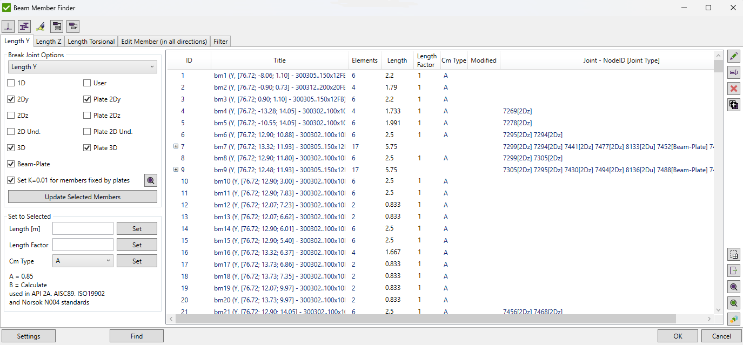Screen dimensions: 743x345
Task: Enable the 1D break joint checkbox
Action: 10,83
